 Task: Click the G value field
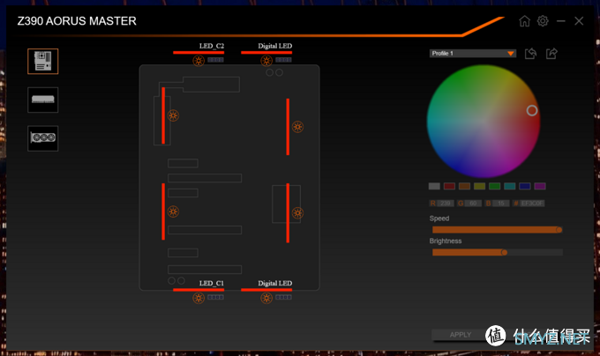[473, 204]
